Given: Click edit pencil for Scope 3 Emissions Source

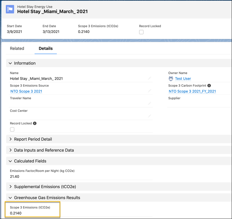Looking at the screenshot, I should pyautogui.click(x=150, y=91).
